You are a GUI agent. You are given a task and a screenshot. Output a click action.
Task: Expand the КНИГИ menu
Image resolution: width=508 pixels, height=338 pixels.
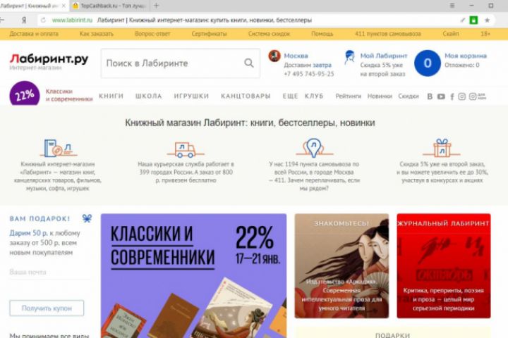click(x=111, y=96)
